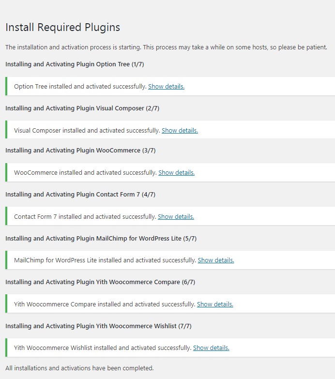
Task: Show details for Yith Woocommerce Wishlist
Action: [211, 348]
